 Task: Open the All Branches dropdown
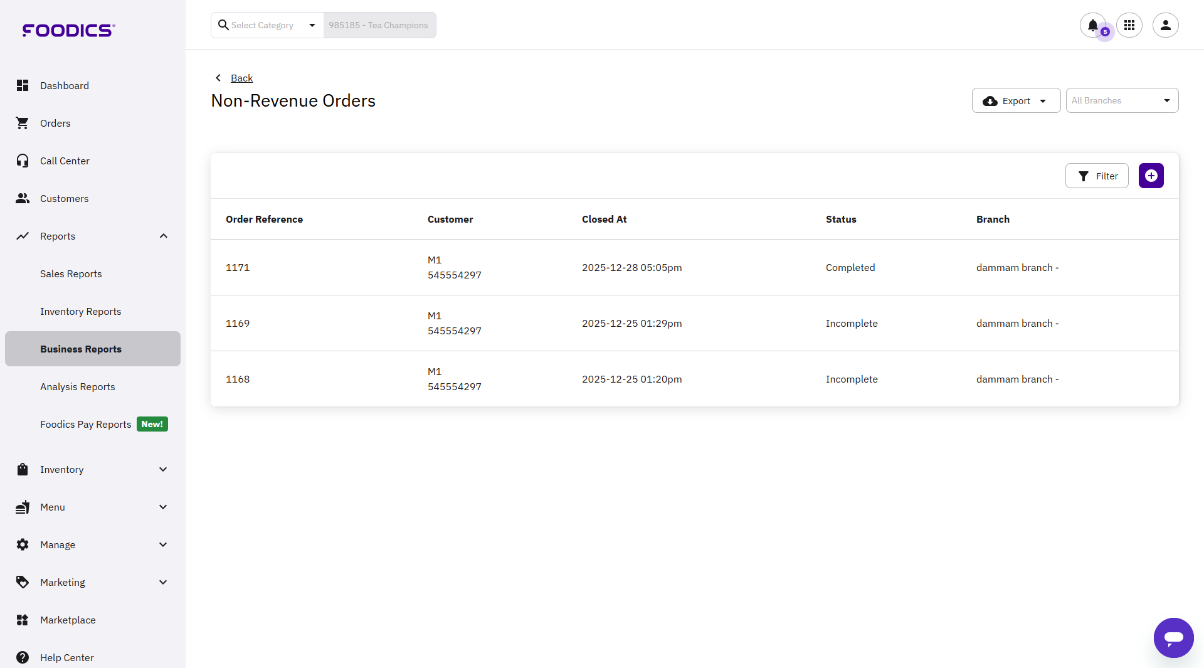1121,101
